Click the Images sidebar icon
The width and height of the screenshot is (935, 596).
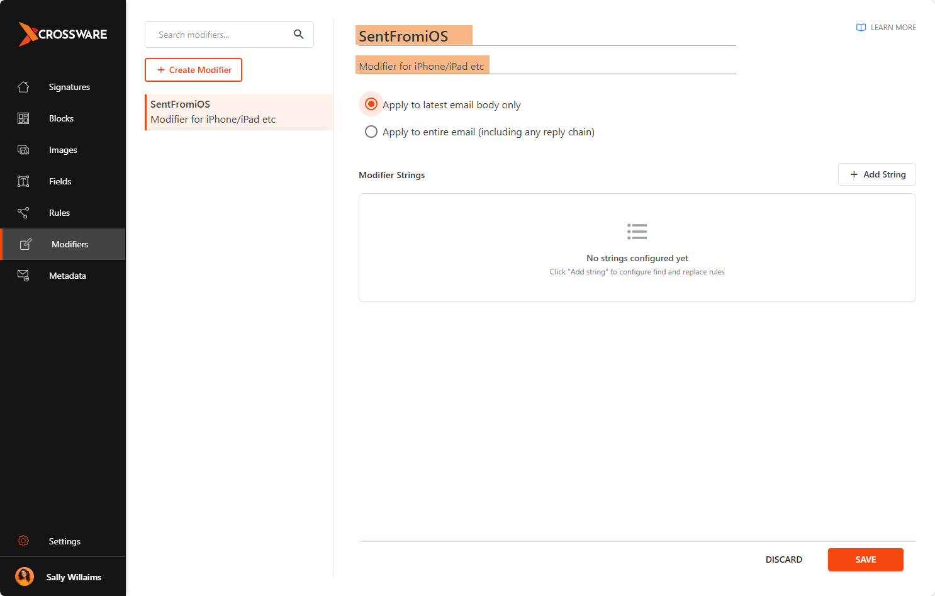coord(23,150)
